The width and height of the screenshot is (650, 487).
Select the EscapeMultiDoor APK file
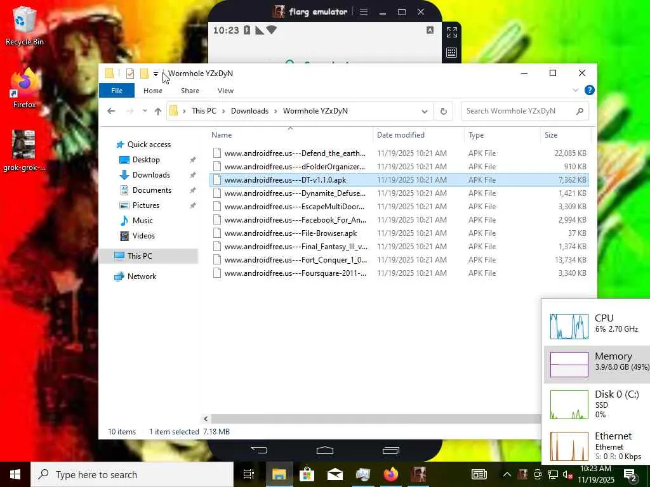399,206
